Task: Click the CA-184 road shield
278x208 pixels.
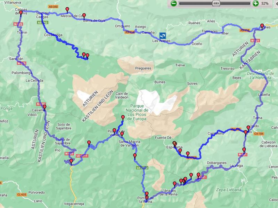Action: pyautogui.click(x=259, y=134)
